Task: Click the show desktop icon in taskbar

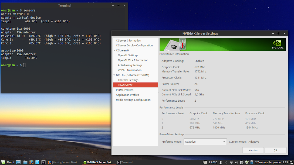Action: 18,162
